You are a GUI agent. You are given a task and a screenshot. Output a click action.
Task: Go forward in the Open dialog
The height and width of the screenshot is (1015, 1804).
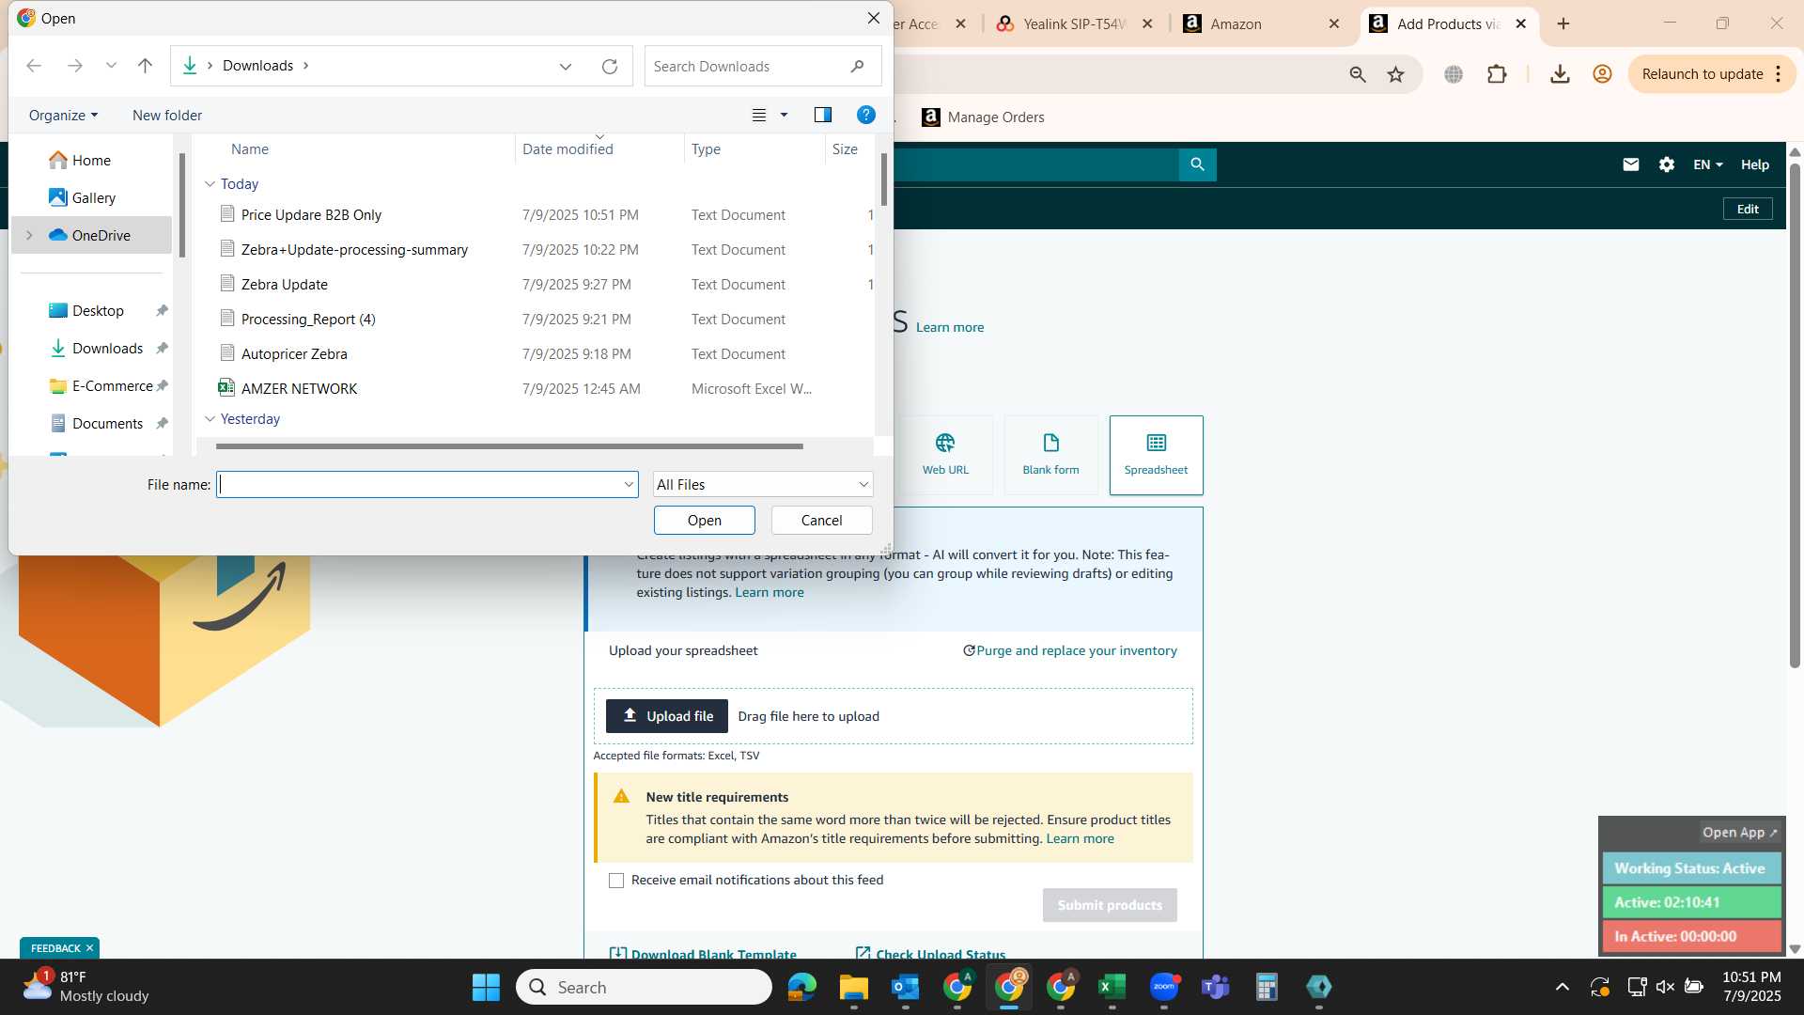[75, 66]
